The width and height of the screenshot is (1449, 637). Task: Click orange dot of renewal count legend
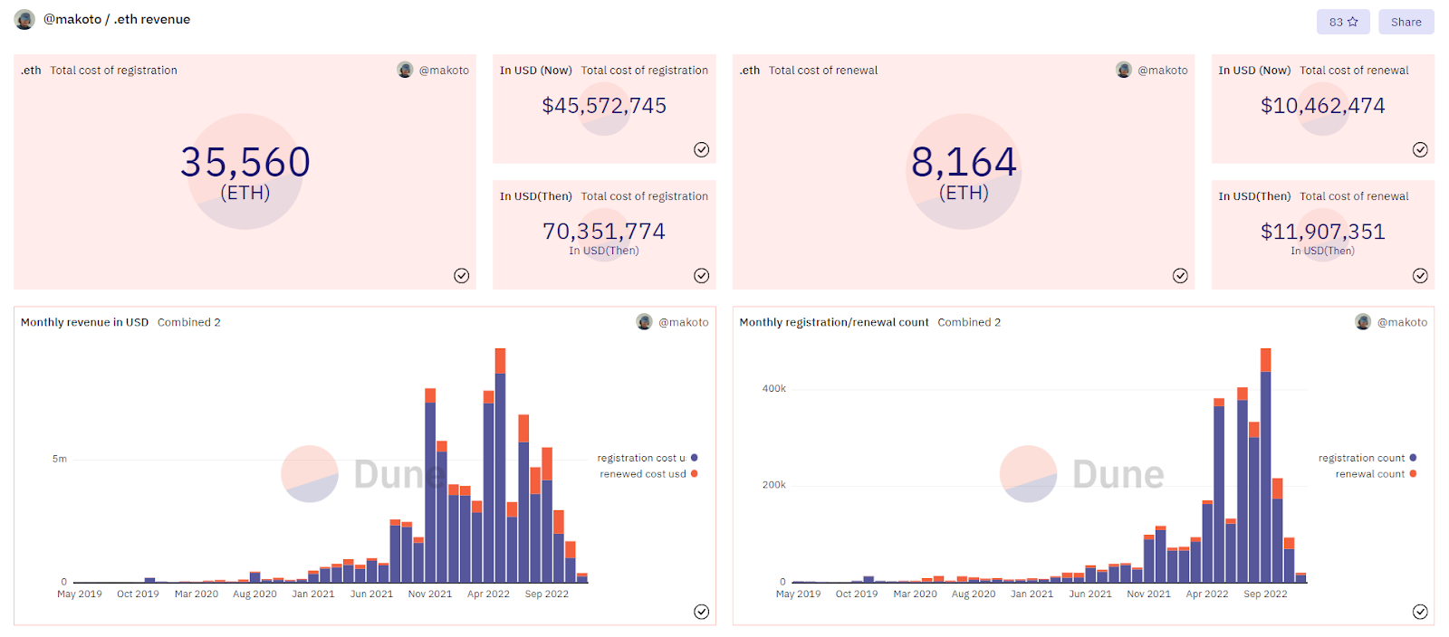[x=1413, y=474]
